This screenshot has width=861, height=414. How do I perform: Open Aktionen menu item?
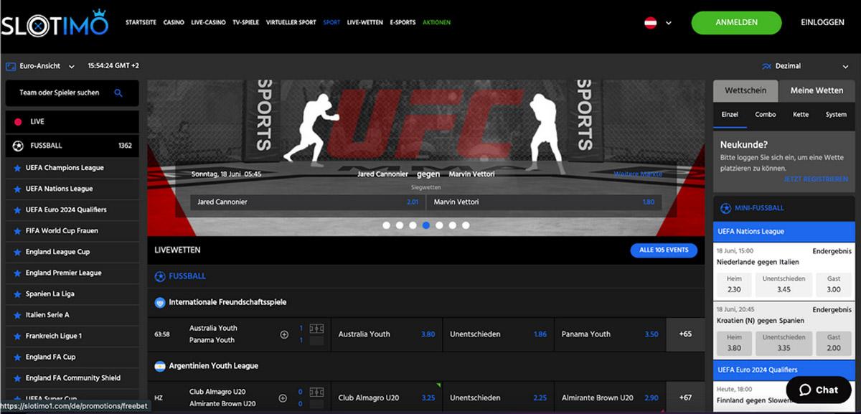[x=437, y=22]
